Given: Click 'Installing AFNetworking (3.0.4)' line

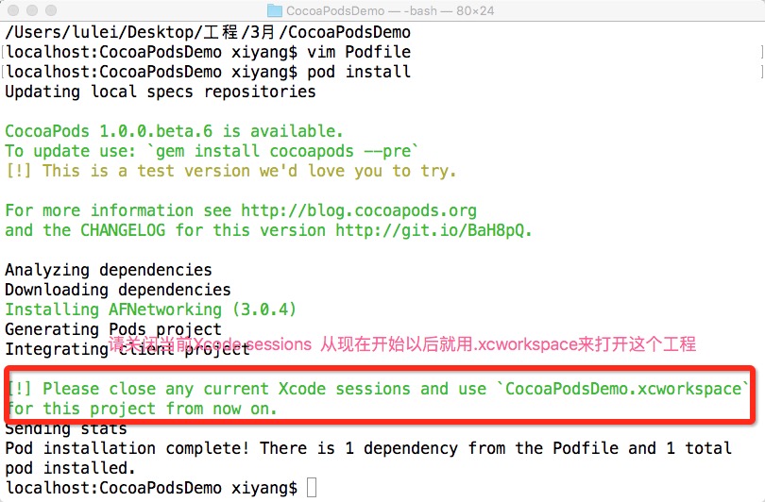Looking at the screenshot, I should [151, 310].
